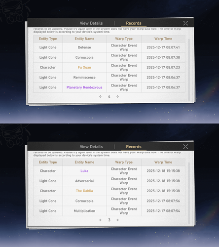
Task: Go to previous page arrow on page 4 panel
Action: 101,96
